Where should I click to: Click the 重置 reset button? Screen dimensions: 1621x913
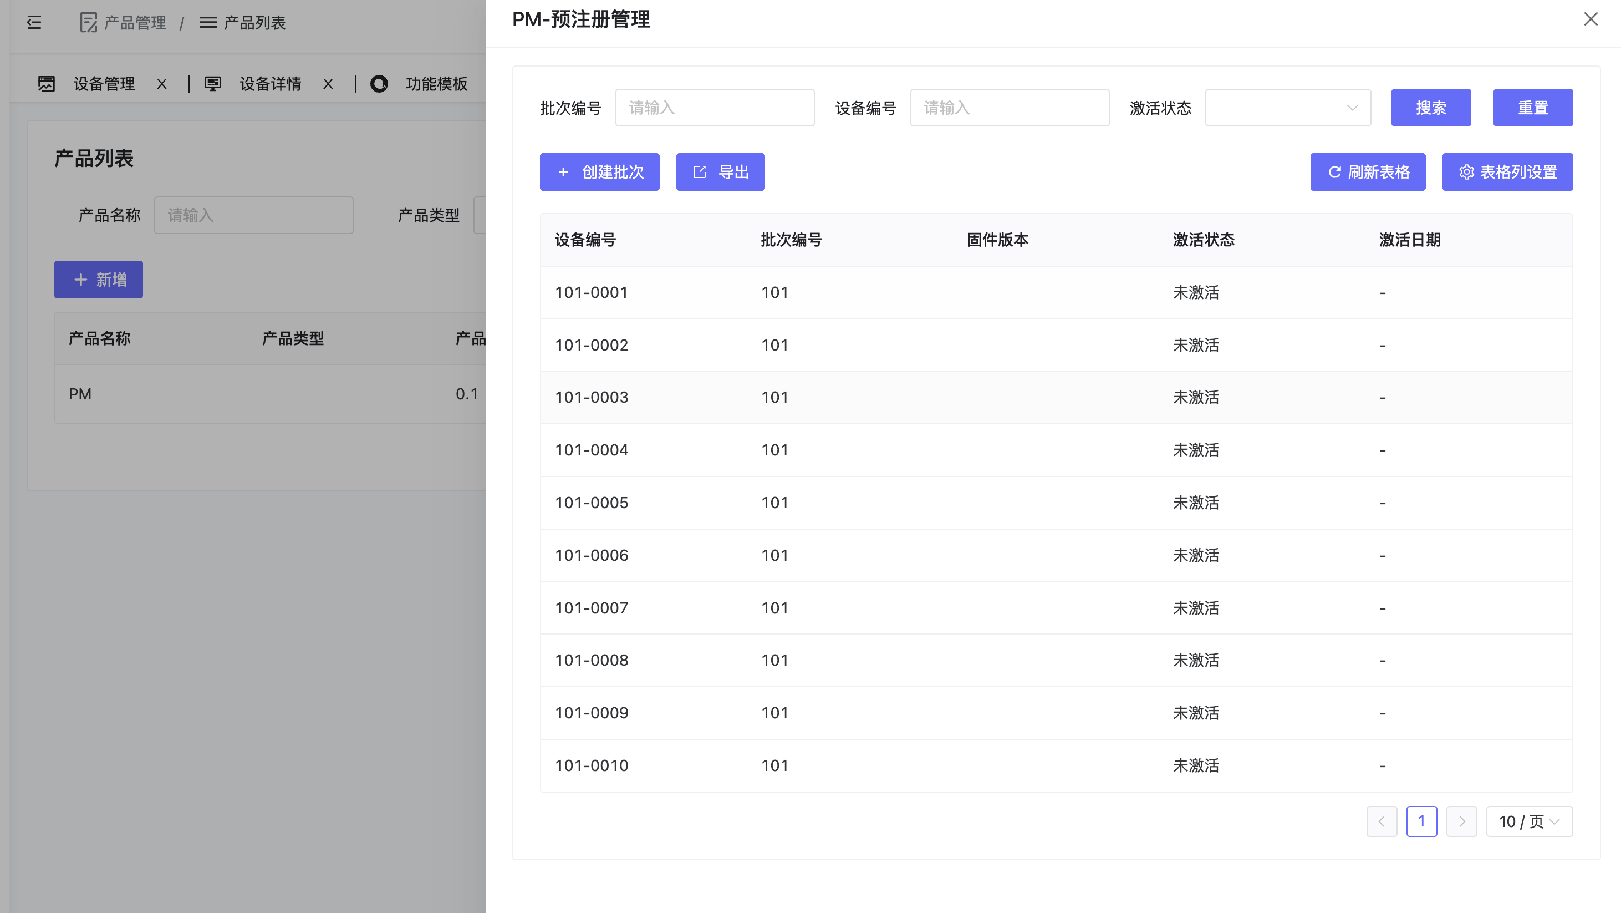coord(1533,107)
